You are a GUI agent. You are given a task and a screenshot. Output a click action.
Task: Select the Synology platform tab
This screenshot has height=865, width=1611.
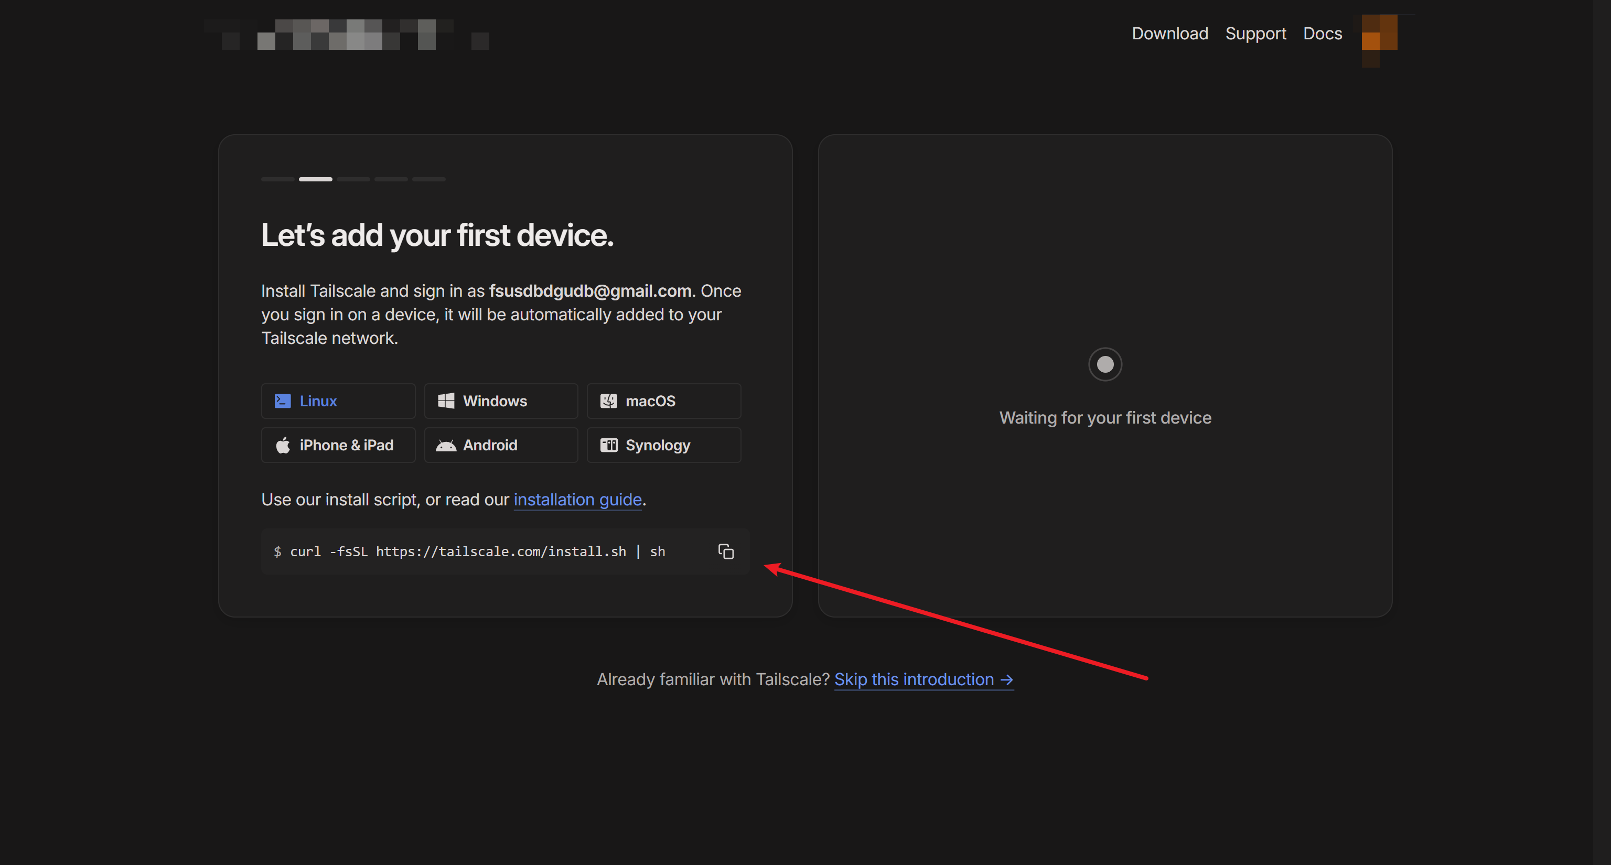point(663,445)
